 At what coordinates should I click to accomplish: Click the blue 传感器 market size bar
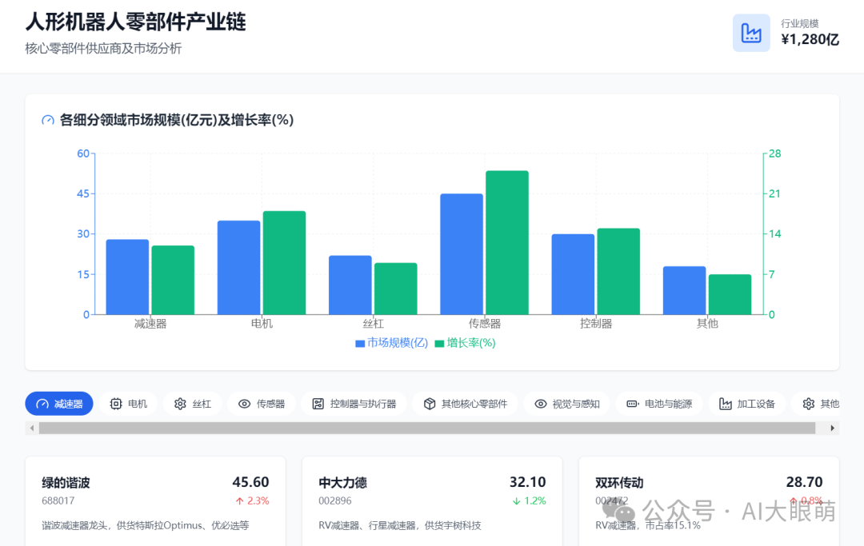coord(462,254)
